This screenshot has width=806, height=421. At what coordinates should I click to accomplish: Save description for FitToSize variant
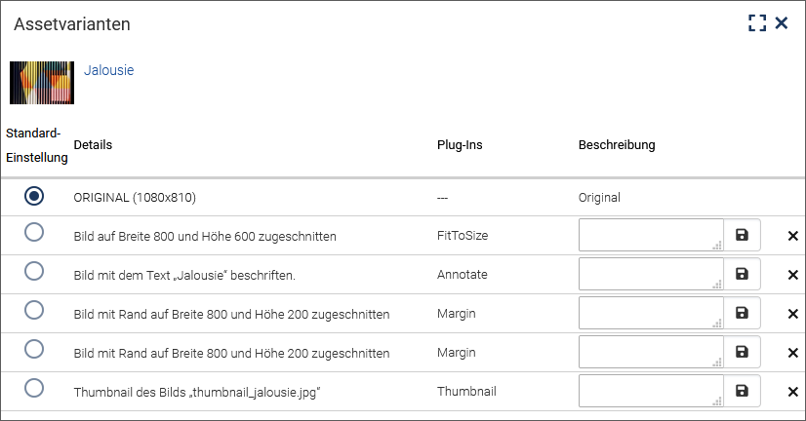click(x=742, y=235)
